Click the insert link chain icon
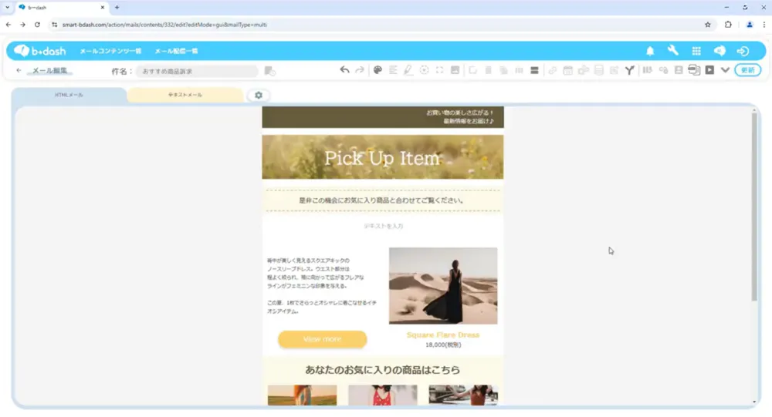This screenshot has width=772, height=417. [x=553, y=70]
